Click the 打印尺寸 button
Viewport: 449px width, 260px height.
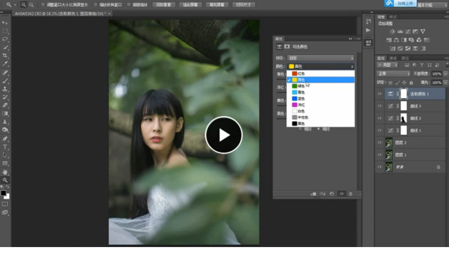pos(244,5)
